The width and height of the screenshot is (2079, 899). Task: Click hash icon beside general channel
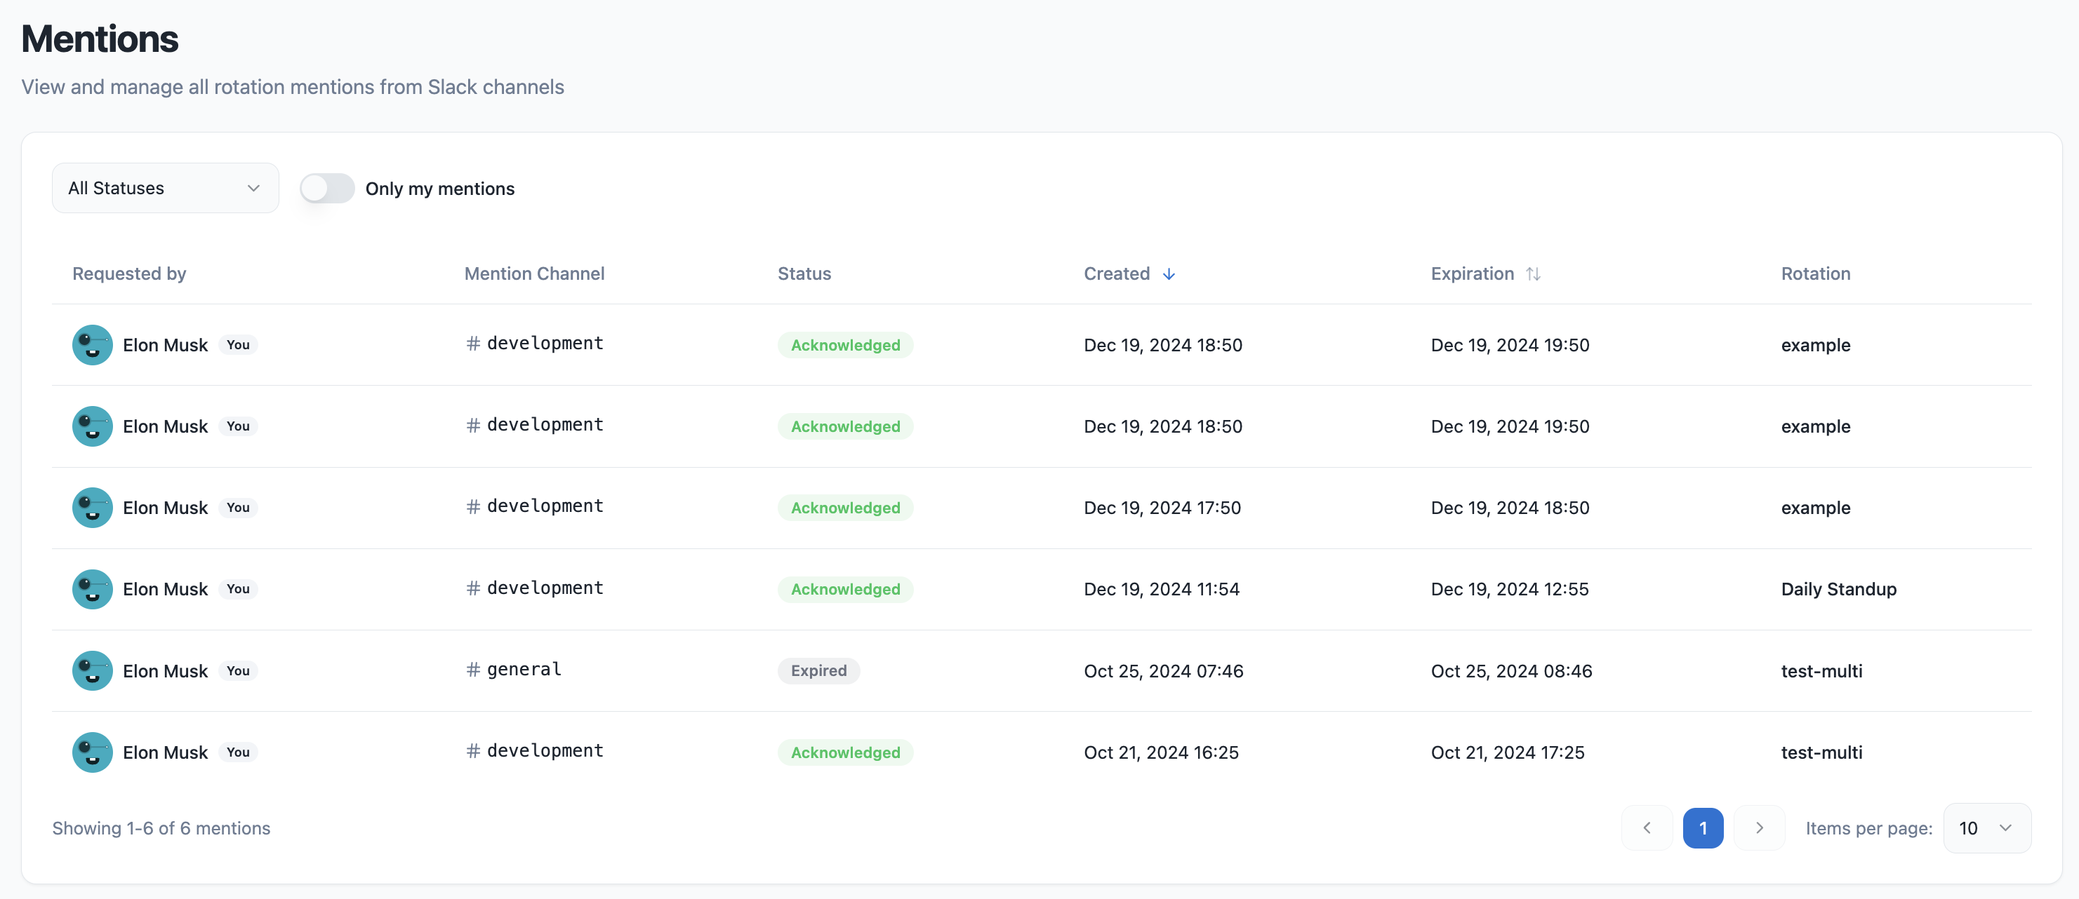tap(473, 670)
